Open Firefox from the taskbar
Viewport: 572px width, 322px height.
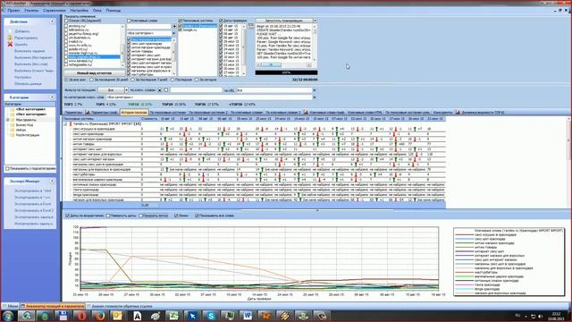99,316
